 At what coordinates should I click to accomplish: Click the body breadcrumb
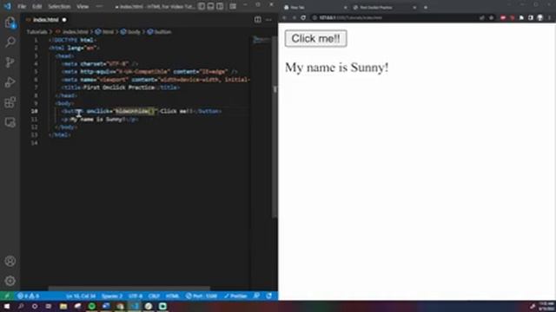coord(134,32)
